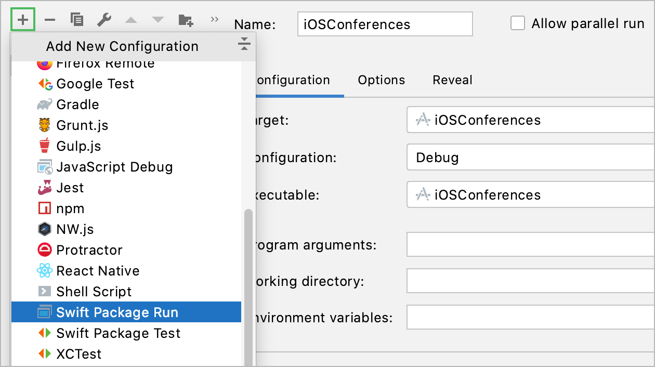Switch to the Options tab
The image size is (655, 367).
[381, 80]
